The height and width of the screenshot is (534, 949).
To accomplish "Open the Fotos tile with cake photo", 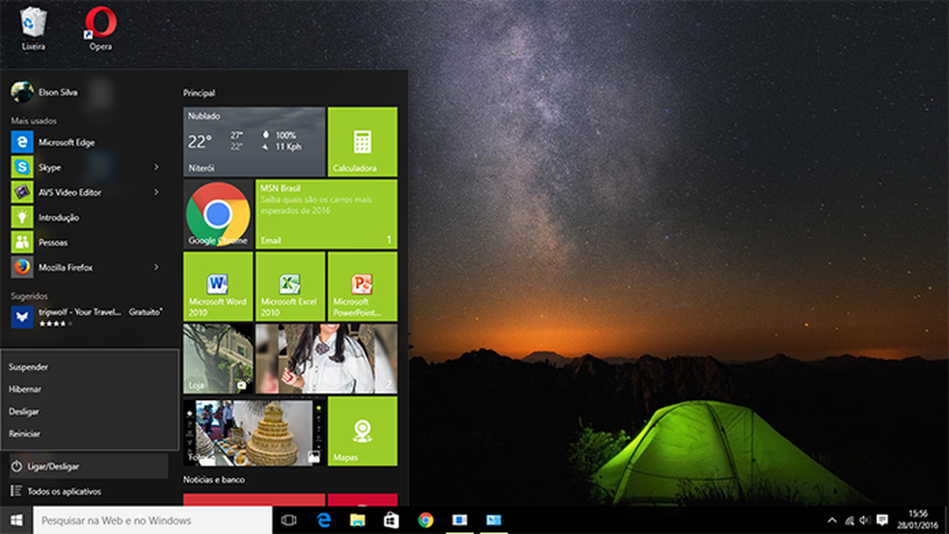I will (255, 431).
